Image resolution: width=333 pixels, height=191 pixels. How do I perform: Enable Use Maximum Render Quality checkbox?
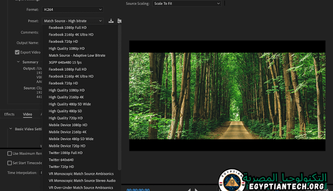point(10,153)
